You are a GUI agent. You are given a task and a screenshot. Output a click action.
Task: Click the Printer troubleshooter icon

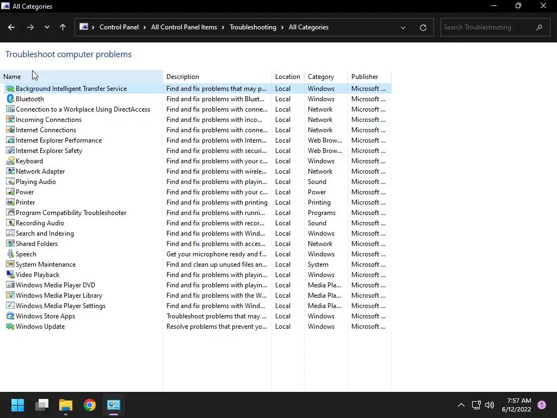click(10, 202)
